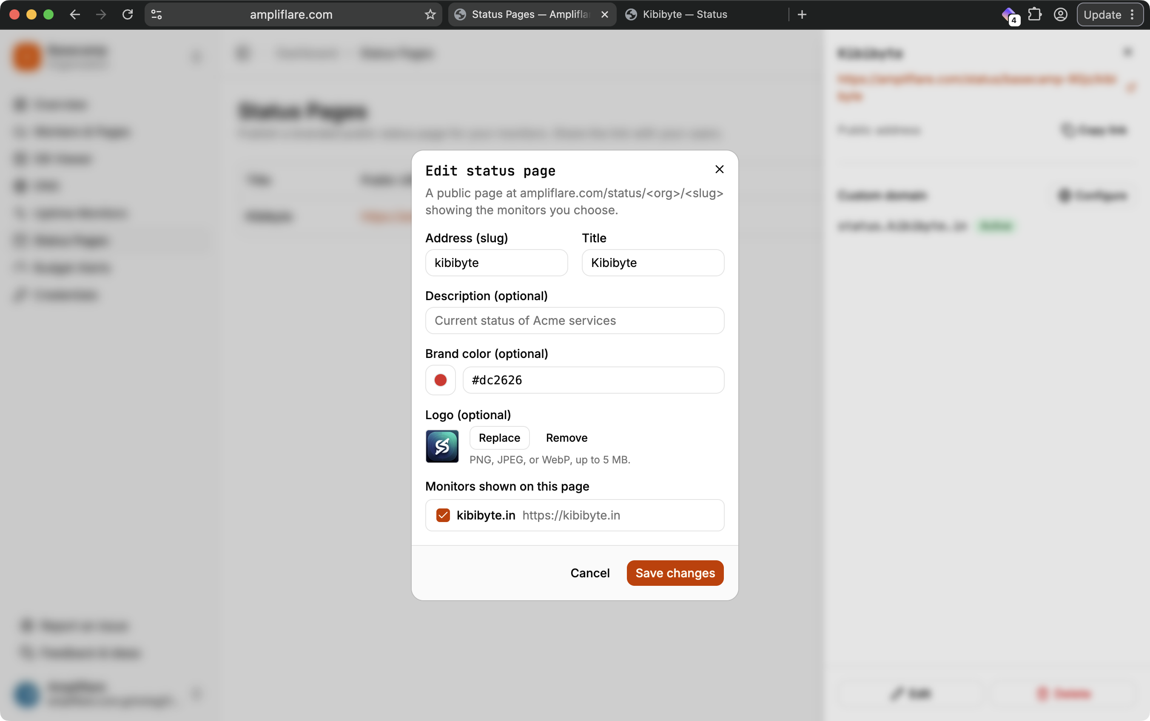Open the browser three-dot menu
The image size is (1150, 721).
point(1131,14)
